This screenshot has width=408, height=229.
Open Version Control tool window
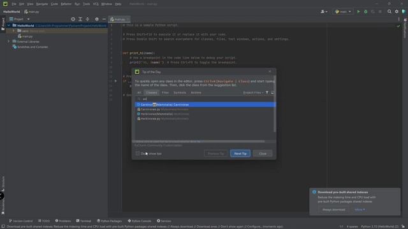point(21,221)
